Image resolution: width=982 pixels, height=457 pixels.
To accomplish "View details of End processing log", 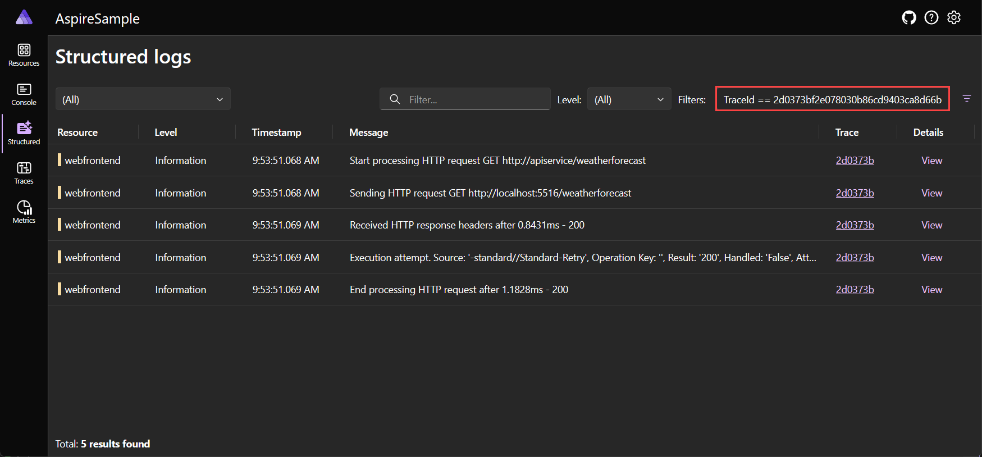I will pyautogui.click(x=931, y=290).
